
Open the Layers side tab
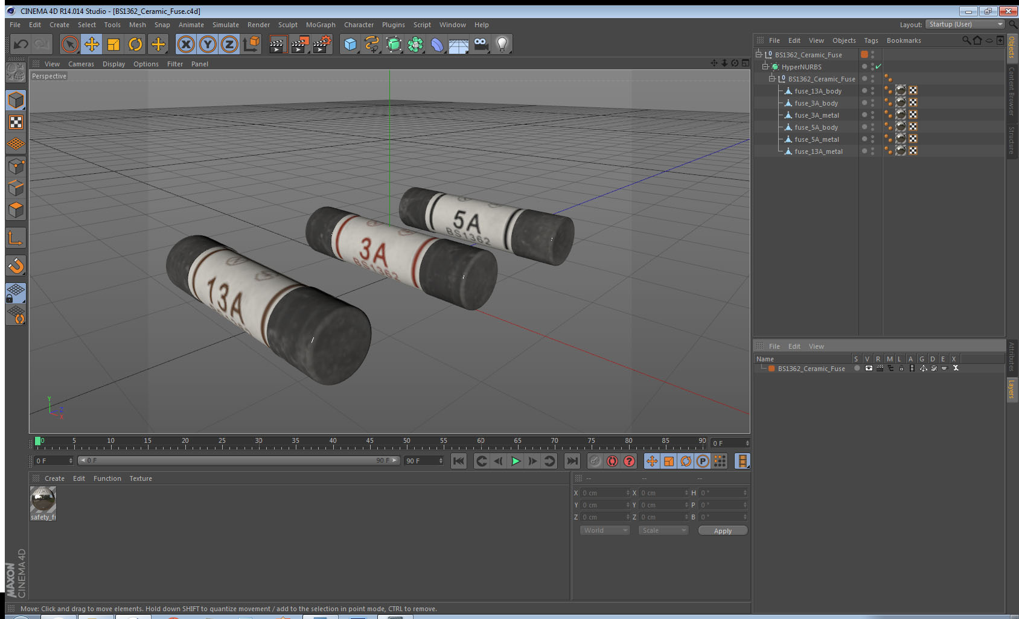coord(1012,389)
